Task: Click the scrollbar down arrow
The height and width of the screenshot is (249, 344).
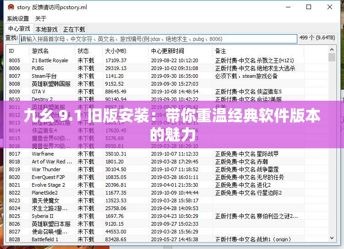Action: pos(332,238)
